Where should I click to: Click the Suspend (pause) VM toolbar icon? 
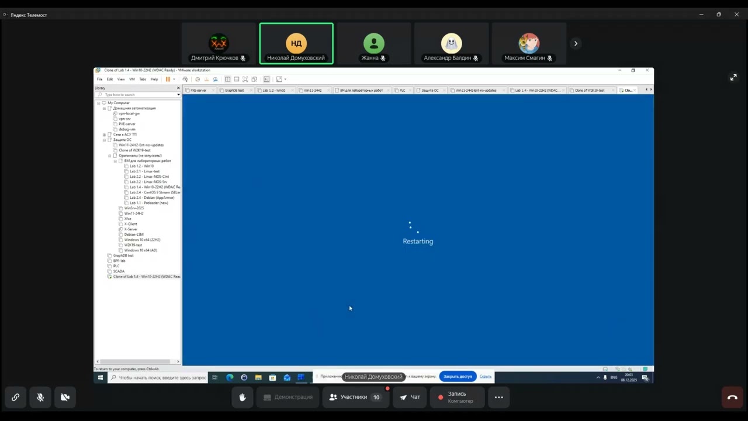coord(168,79)
